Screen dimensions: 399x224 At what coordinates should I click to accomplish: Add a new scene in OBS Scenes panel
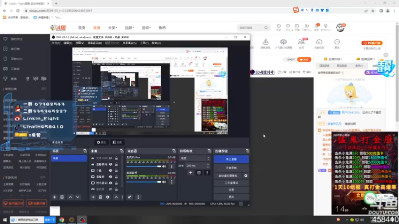click(x=54, y=197)
